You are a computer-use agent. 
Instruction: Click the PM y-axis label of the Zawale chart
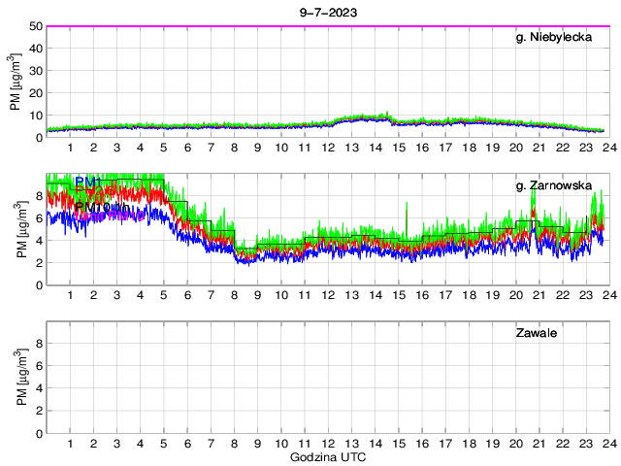(x=16, y=377)
